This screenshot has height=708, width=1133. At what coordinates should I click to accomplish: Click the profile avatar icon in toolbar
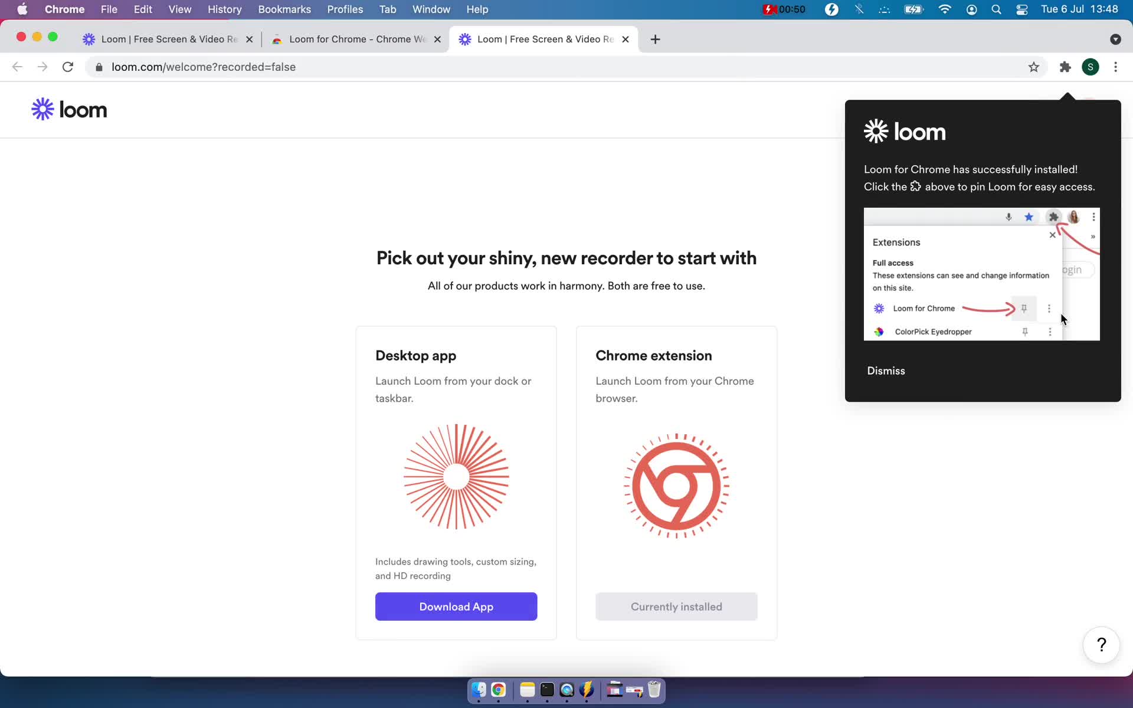click(1091, 67)
